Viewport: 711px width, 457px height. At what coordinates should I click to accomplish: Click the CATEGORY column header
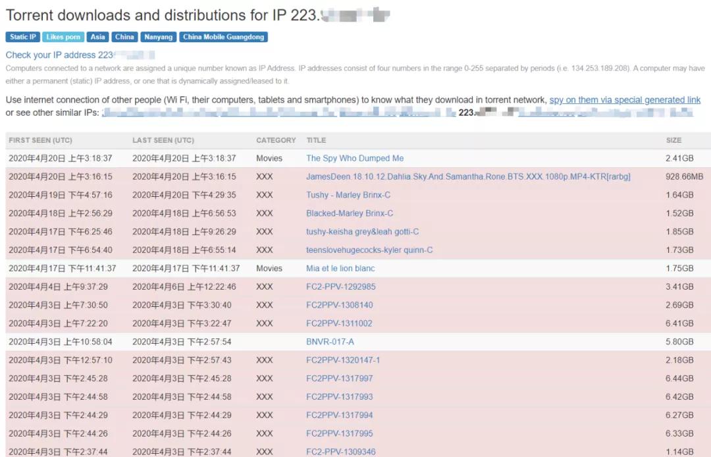[276, 140]
